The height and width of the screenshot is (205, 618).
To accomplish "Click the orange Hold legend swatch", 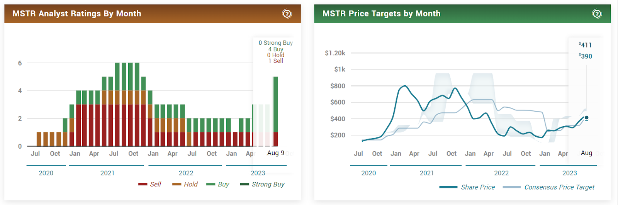I will (x=177, y=185).
